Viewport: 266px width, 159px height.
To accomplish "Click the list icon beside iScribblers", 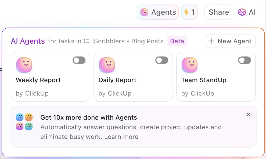I will (x=87, y=41).
